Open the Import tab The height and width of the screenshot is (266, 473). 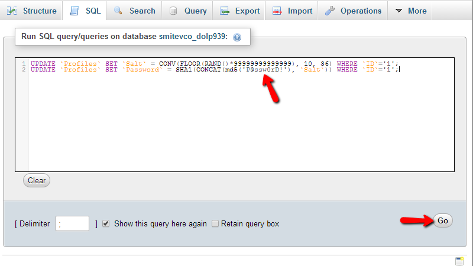click(x=291, y=11)
